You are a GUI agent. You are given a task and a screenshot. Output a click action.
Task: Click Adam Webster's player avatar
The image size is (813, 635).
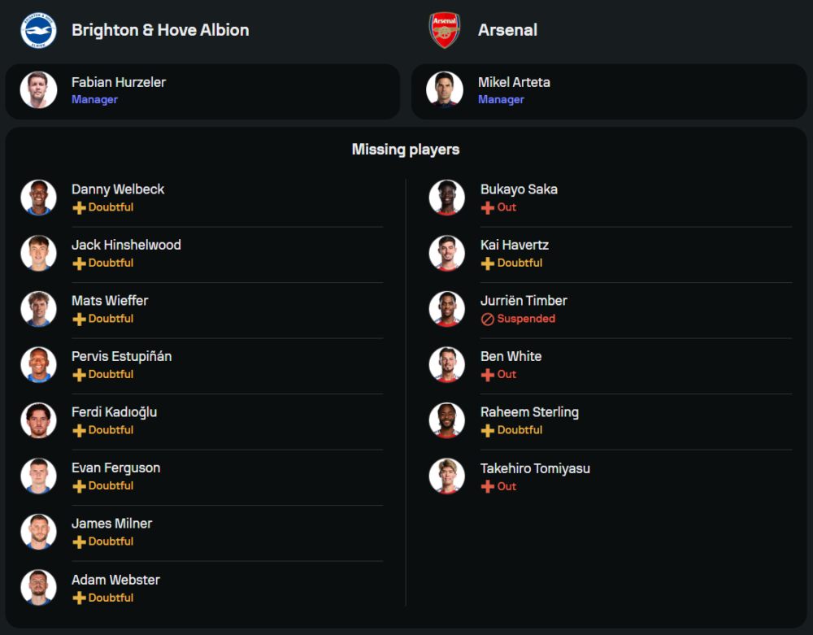[38, 588]
